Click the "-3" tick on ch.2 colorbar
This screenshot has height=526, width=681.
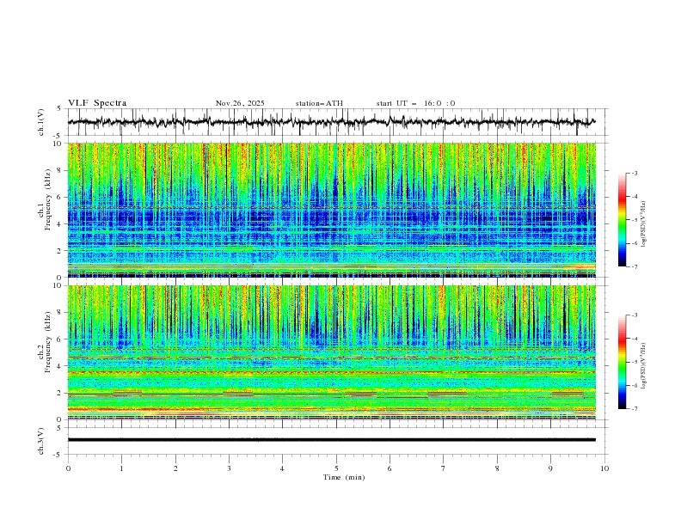coord(635,315)
